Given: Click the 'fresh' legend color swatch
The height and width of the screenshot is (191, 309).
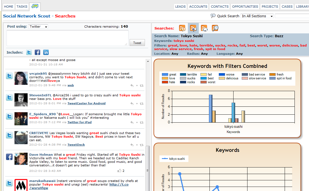Looking at the screenshot, I should (272, 74).
